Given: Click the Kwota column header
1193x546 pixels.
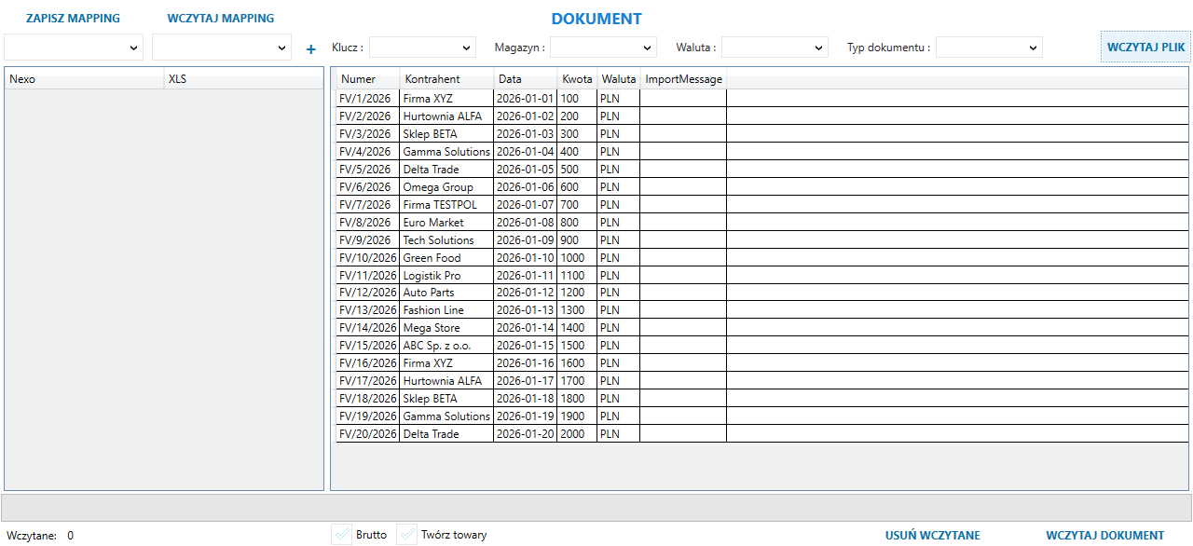Looking at the screenshot, I should (x=577, y=79).
